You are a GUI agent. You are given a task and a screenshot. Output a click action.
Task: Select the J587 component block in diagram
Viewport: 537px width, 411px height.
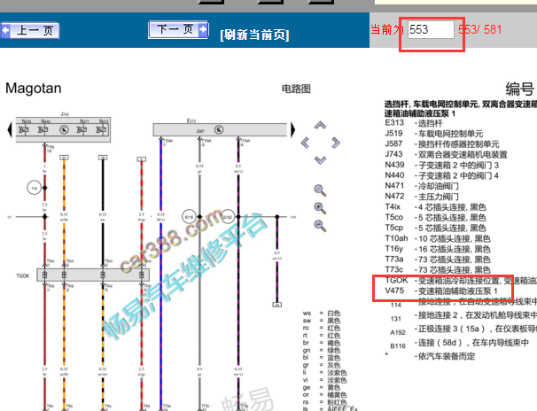[x=220, y=129]
